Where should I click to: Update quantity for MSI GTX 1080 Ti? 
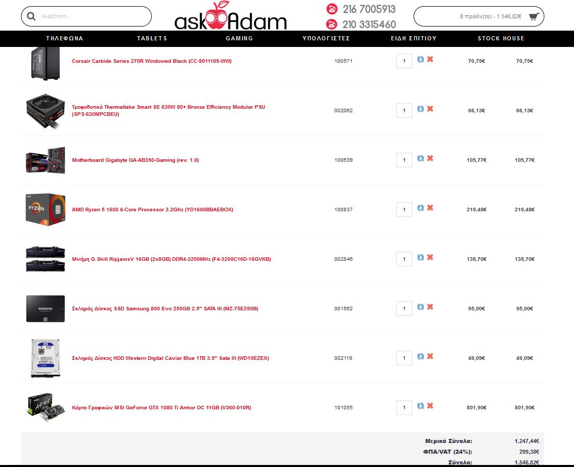pyautogui.click(x=421, y=406)
